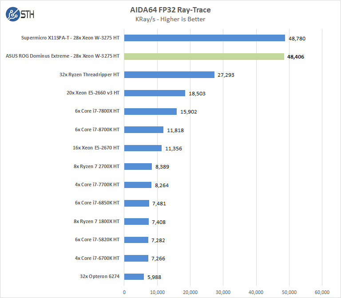
Task: Select the Core i7-7700K bar
Action: (138, 185)
